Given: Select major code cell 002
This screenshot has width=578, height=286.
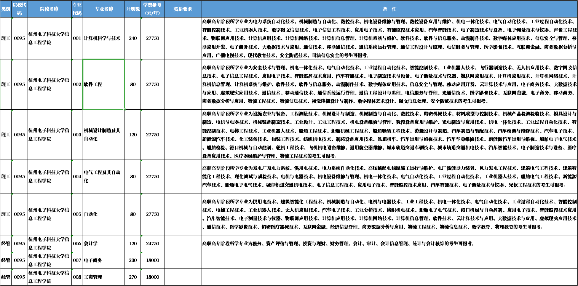Looking at the screenshot, I should coord(77,85).
